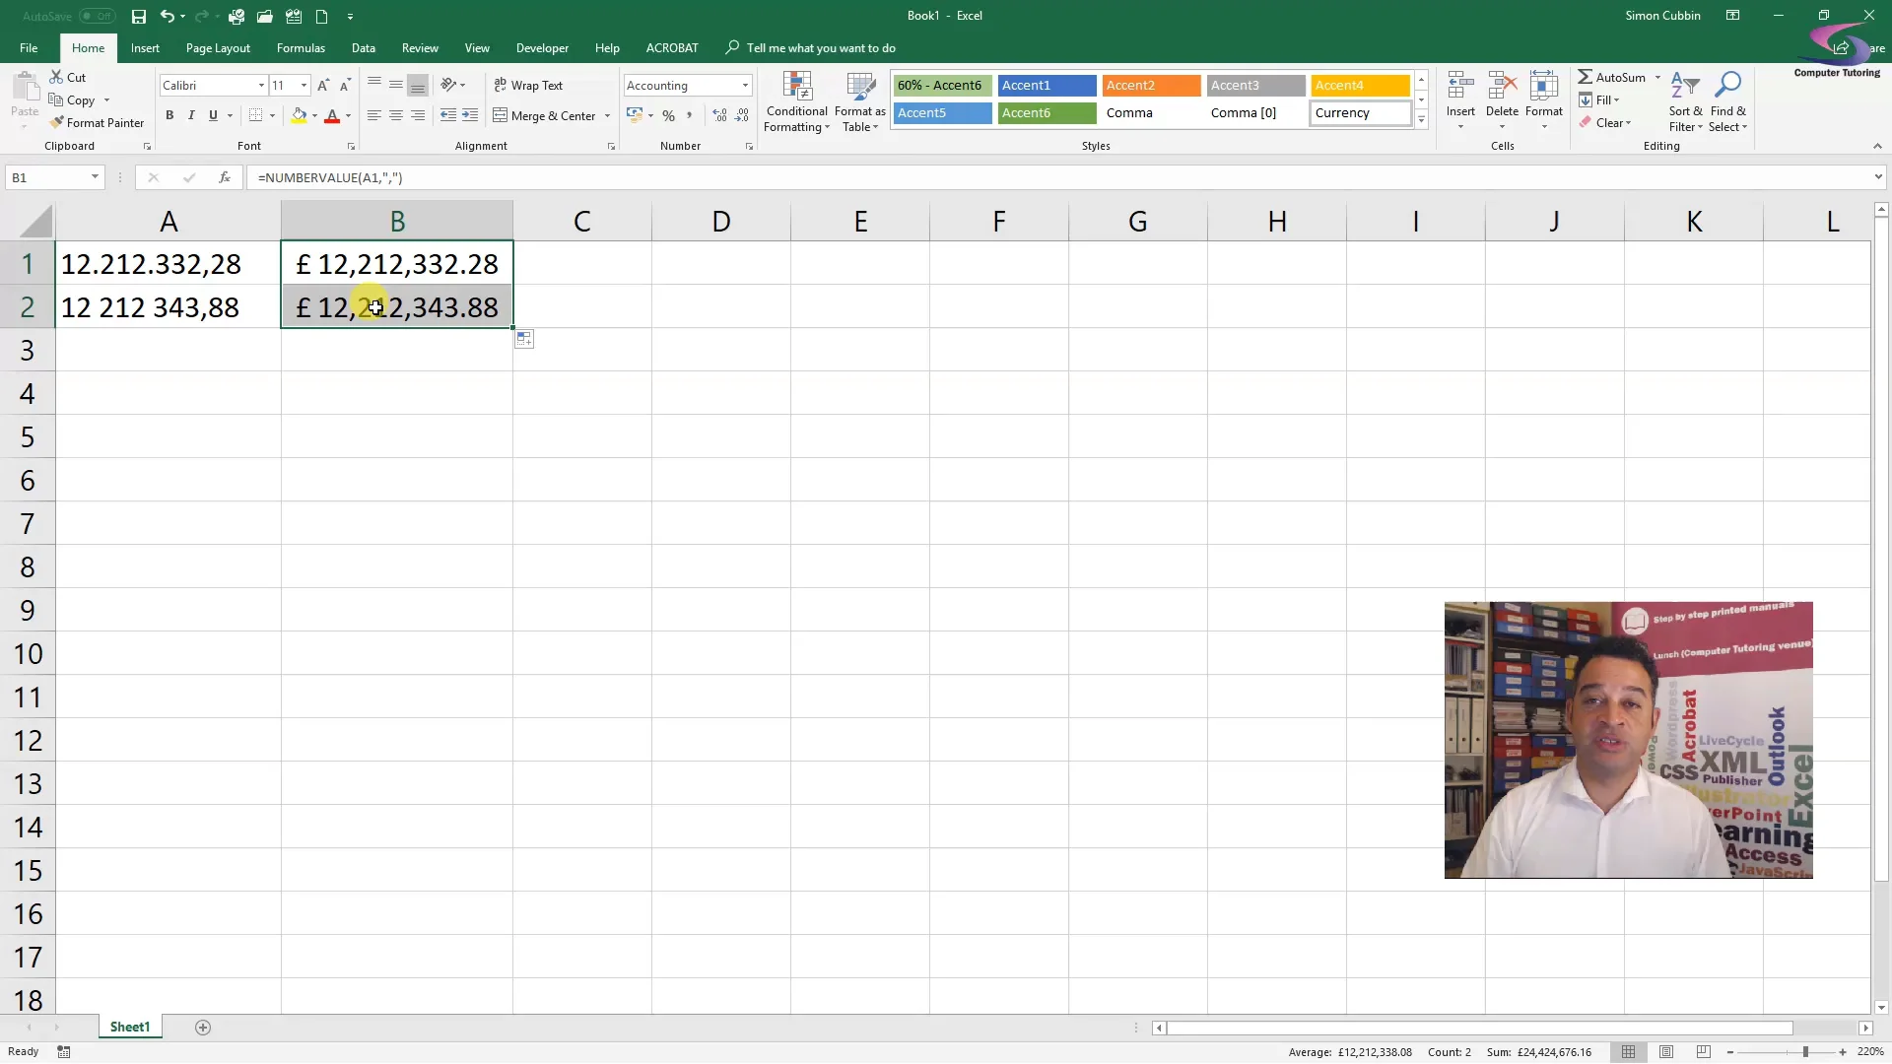Expand the Styles gallery
Image resolution: width=1892 pixels, height=1064 pixels.
coord(1422,120)
